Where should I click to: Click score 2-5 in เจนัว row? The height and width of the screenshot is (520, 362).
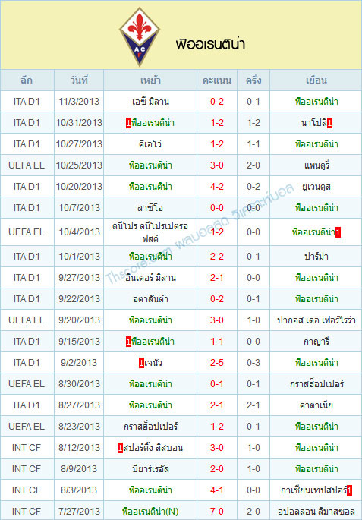pyautogui.click(x=217, y=362)
